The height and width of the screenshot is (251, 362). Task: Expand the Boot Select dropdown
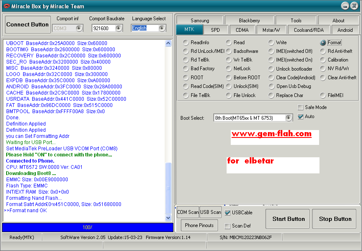[x=289, y=118]
